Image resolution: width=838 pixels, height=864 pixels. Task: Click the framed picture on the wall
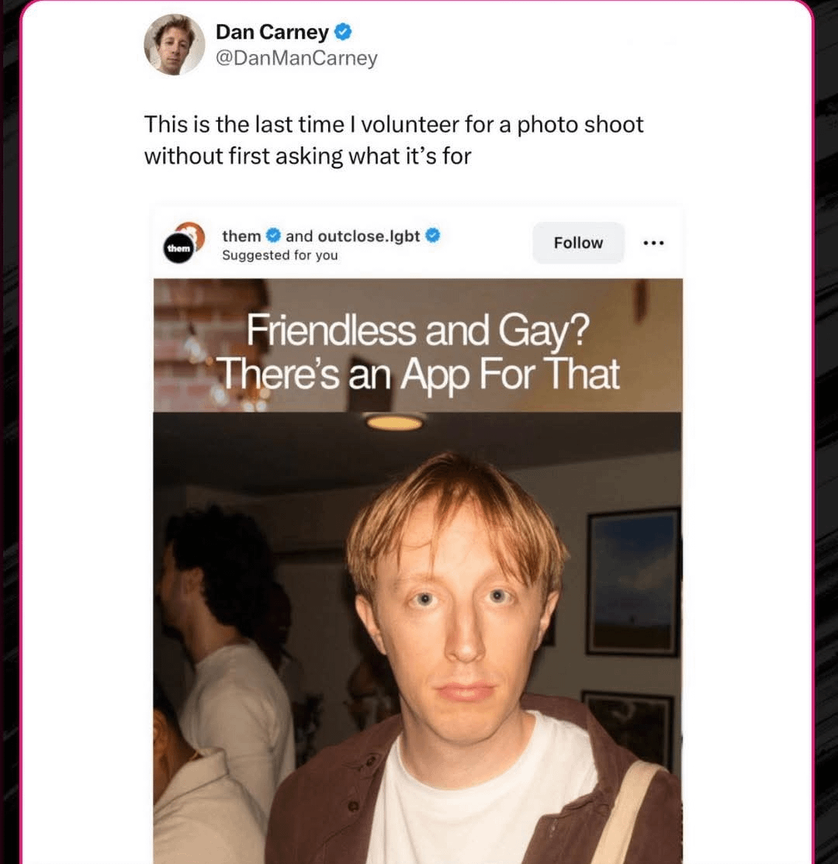(633, 582)
